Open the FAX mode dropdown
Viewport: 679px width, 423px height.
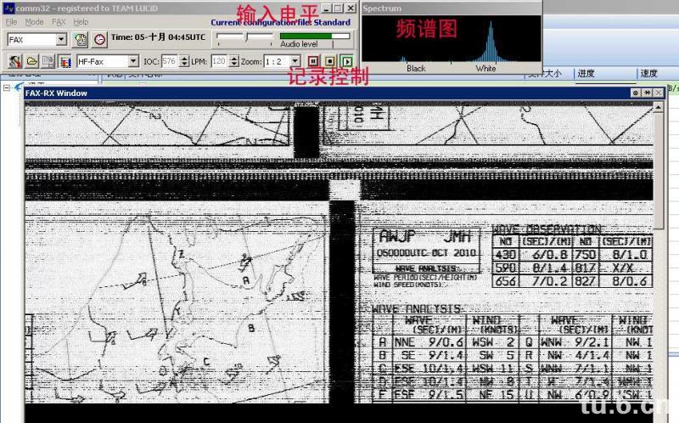pos(61,39)
